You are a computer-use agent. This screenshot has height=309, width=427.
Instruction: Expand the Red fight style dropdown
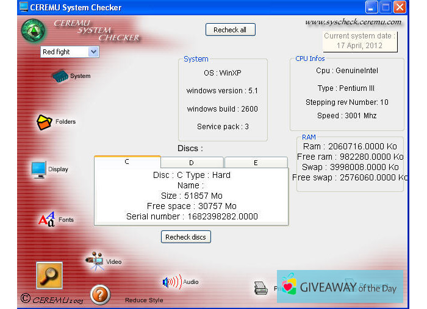click(93, 52)
